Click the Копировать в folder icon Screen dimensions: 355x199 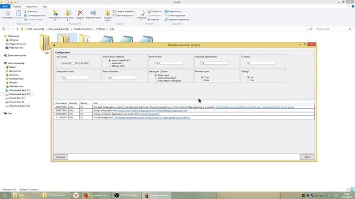click(x=68, y=13)
